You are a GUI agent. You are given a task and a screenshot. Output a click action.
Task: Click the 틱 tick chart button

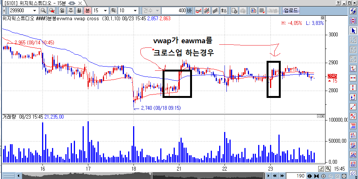(113, 11)
